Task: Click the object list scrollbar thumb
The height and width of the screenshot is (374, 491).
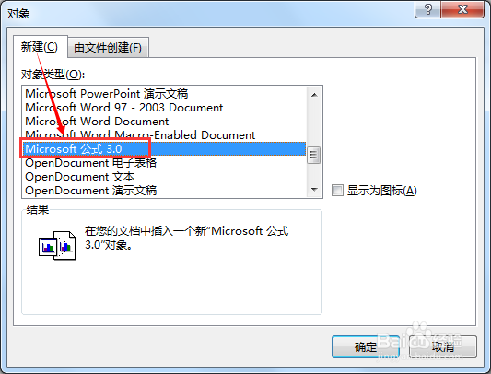Action: (x=314, y=155)
